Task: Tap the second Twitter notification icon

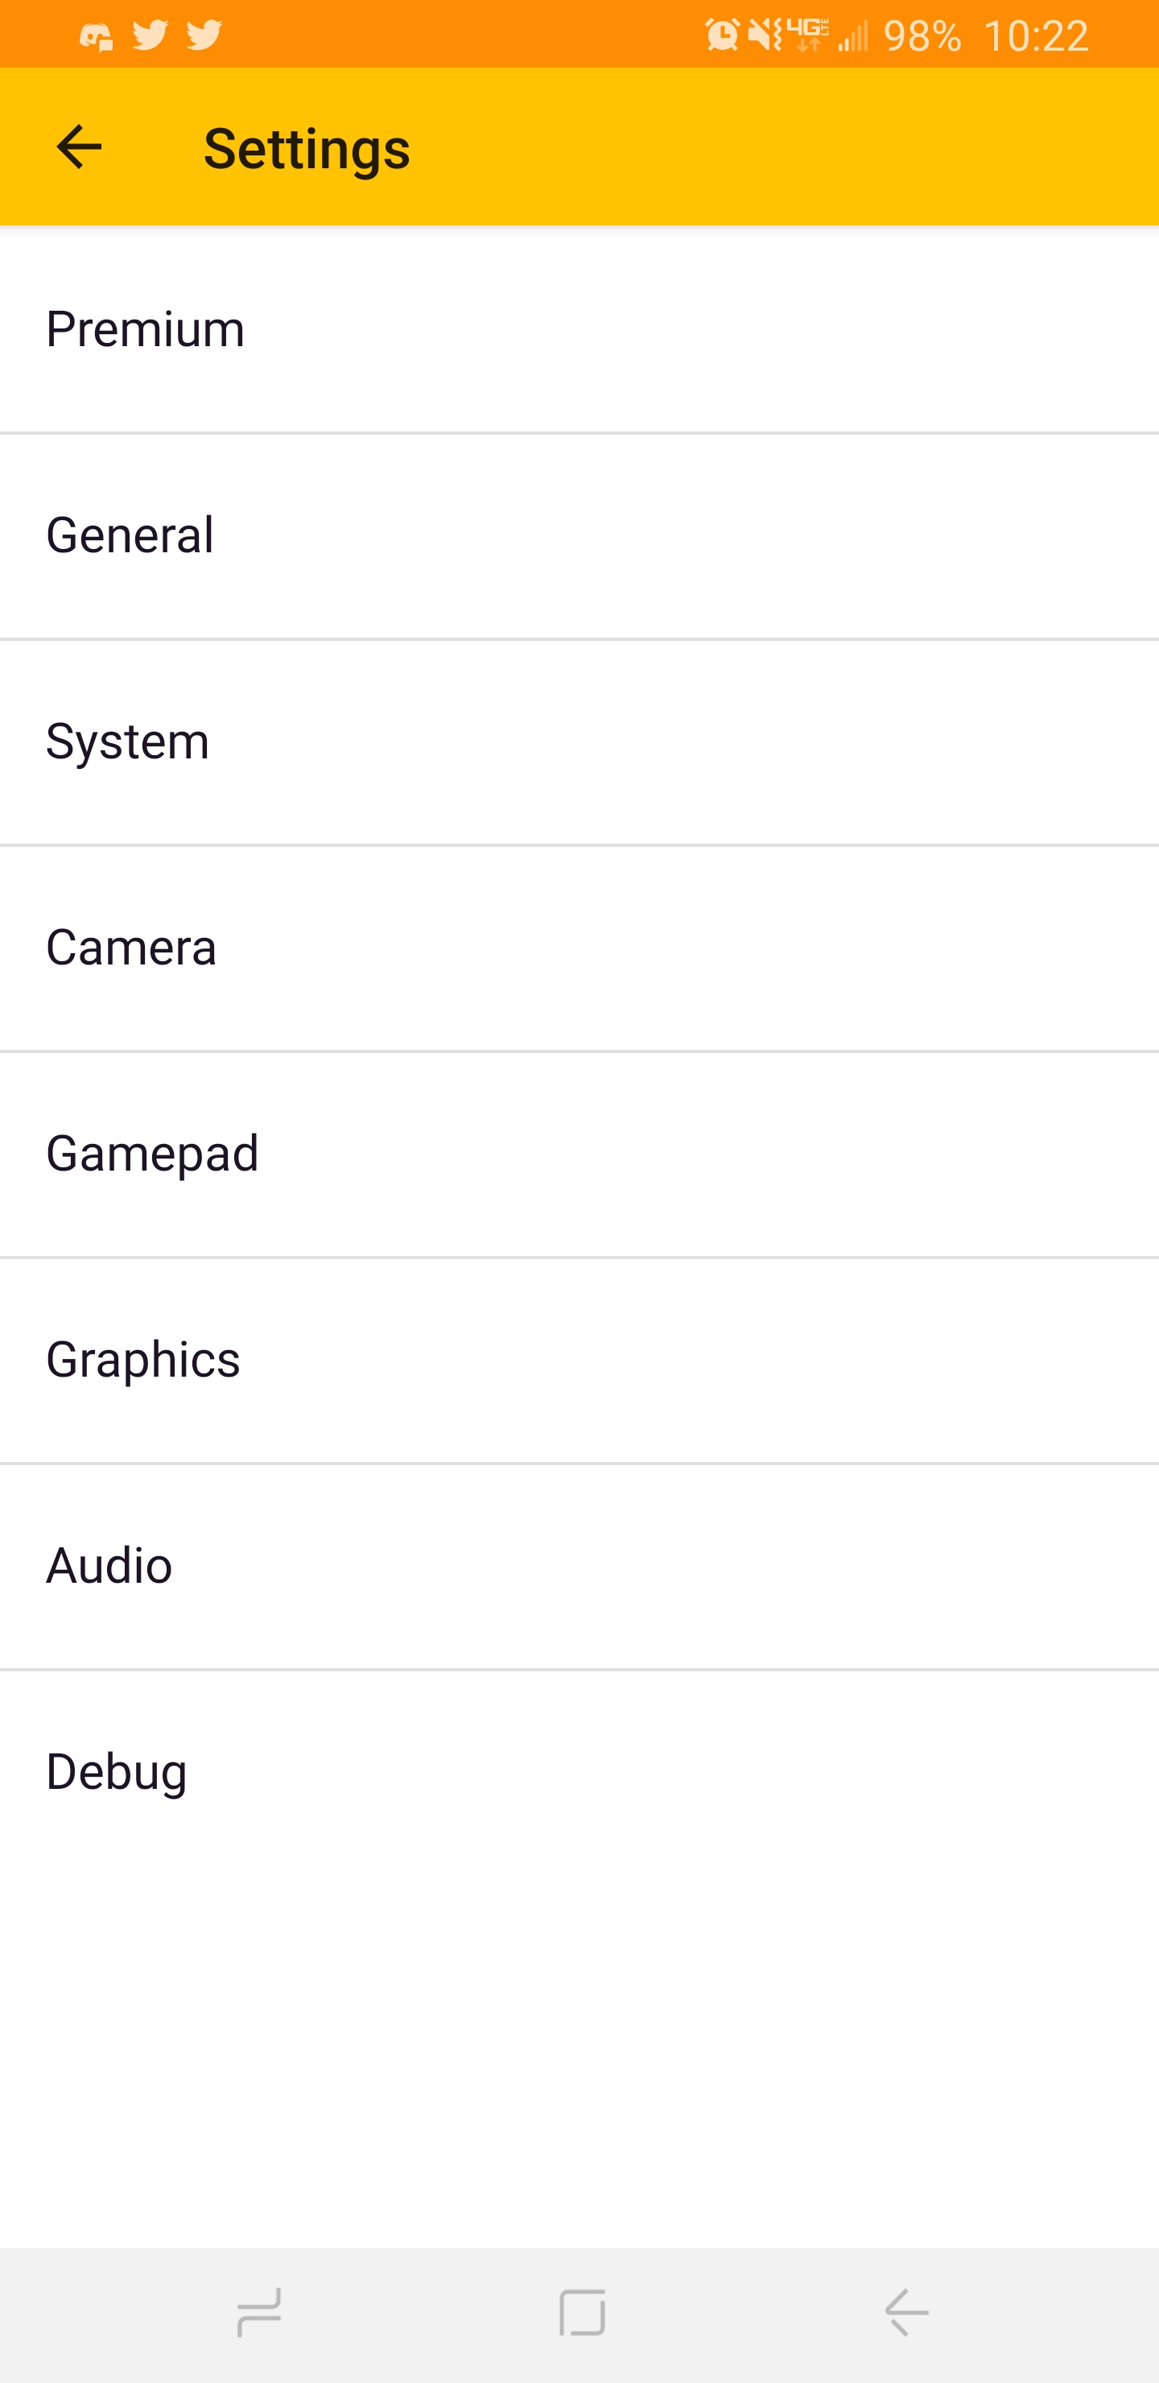Action: pos(204,35)
